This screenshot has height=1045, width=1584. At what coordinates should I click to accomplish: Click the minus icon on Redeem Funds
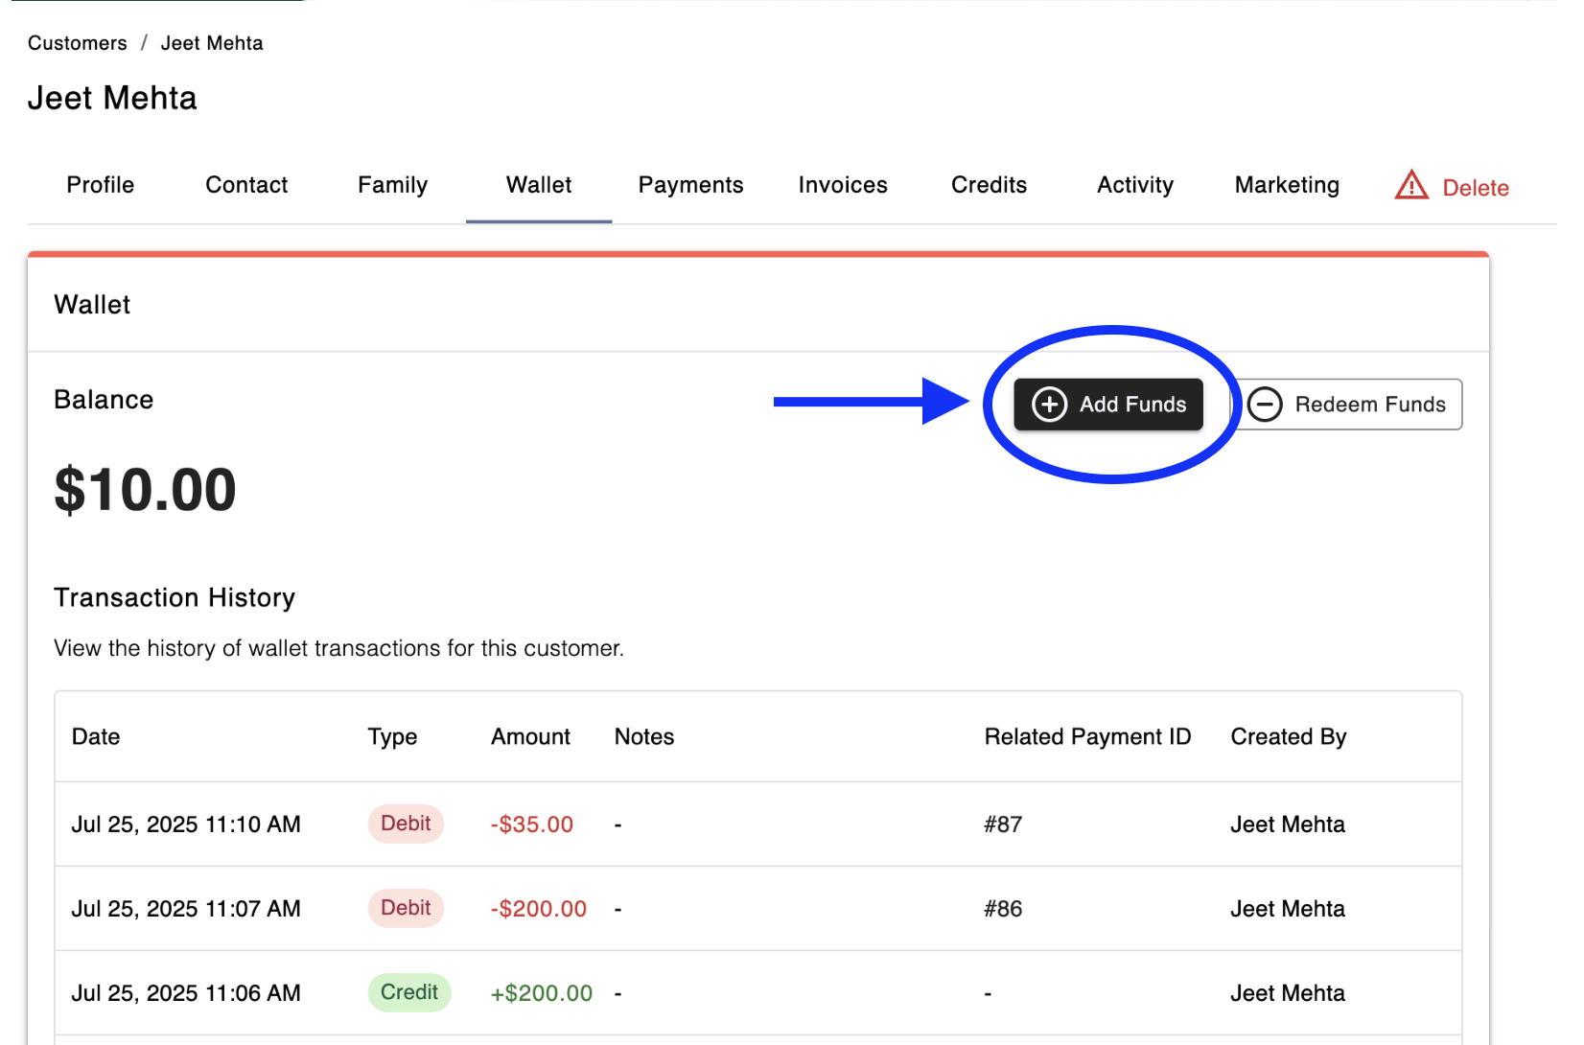(x=1265, y=405)
